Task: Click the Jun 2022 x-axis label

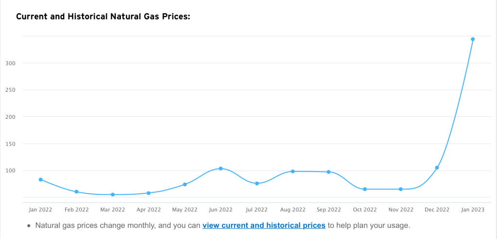Action: click(221, 209)
